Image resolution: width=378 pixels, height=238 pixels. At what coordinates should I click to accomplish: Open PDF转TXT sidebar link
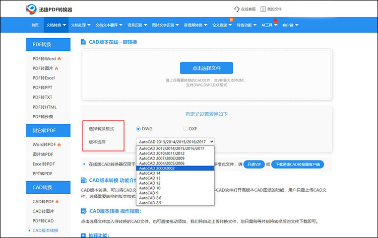(x=42, y=97)
